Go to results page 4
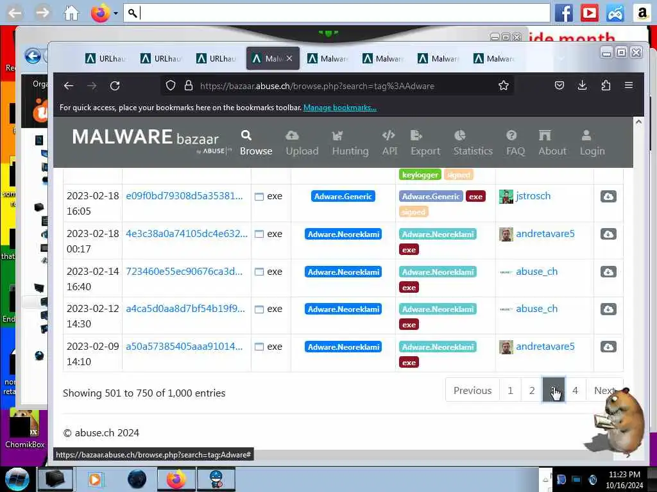Viewport: 657px width, 492px height. point(576,390)
